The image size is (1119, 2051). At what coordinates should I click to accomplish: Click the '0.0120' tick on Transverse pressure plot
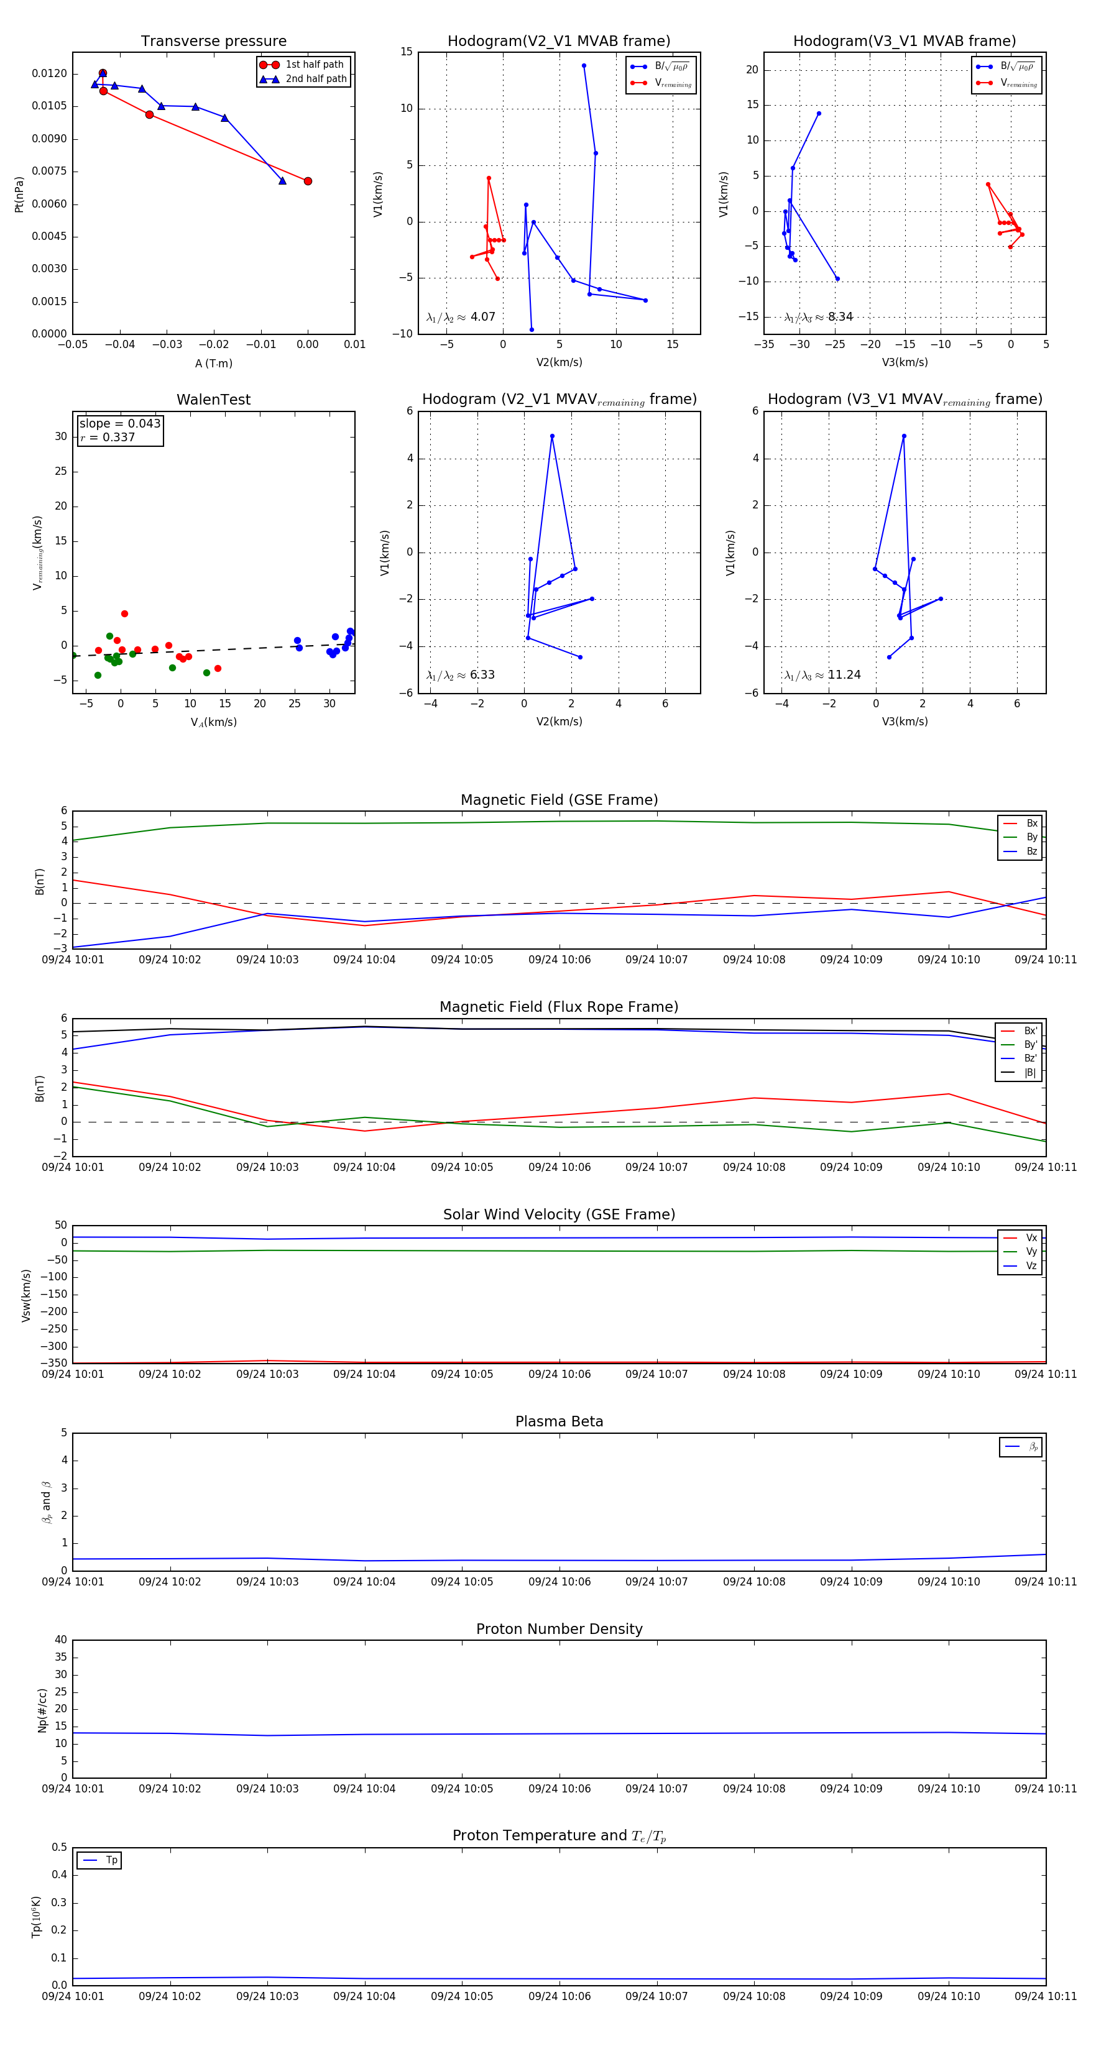tap(49, 73)
